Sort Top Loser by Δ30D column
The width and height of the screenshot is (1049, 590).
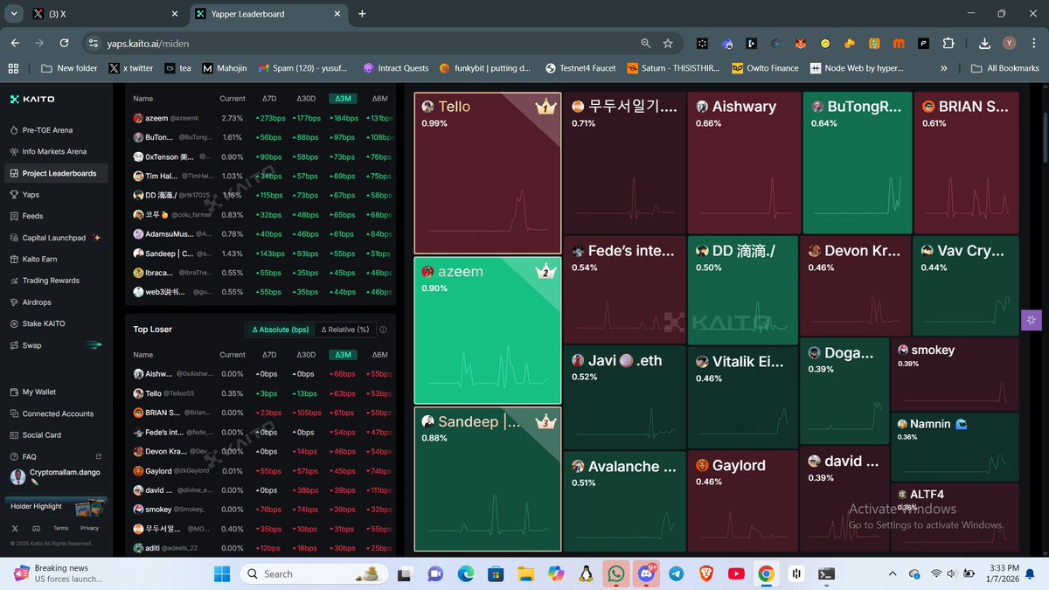[x=305, y=355]
